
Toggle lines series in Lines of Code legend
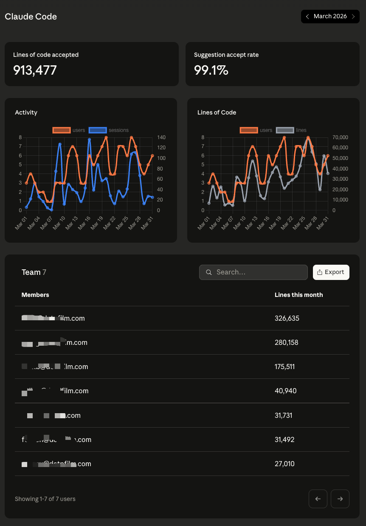pos(291,130)
